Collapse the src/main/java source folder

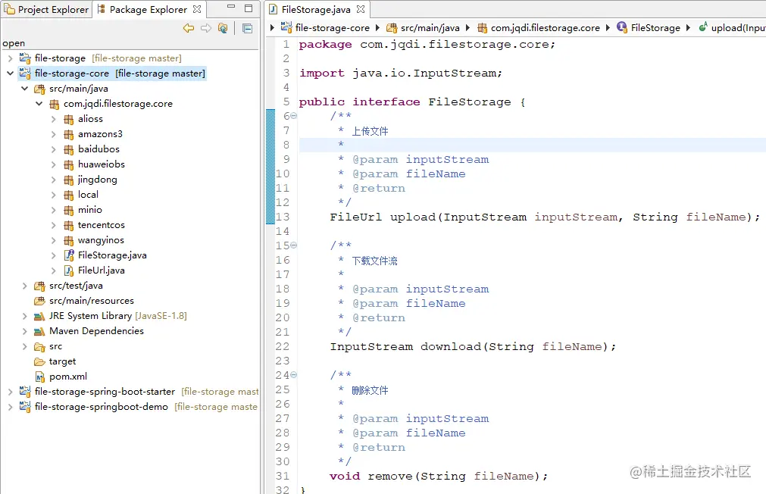[25, 89]
